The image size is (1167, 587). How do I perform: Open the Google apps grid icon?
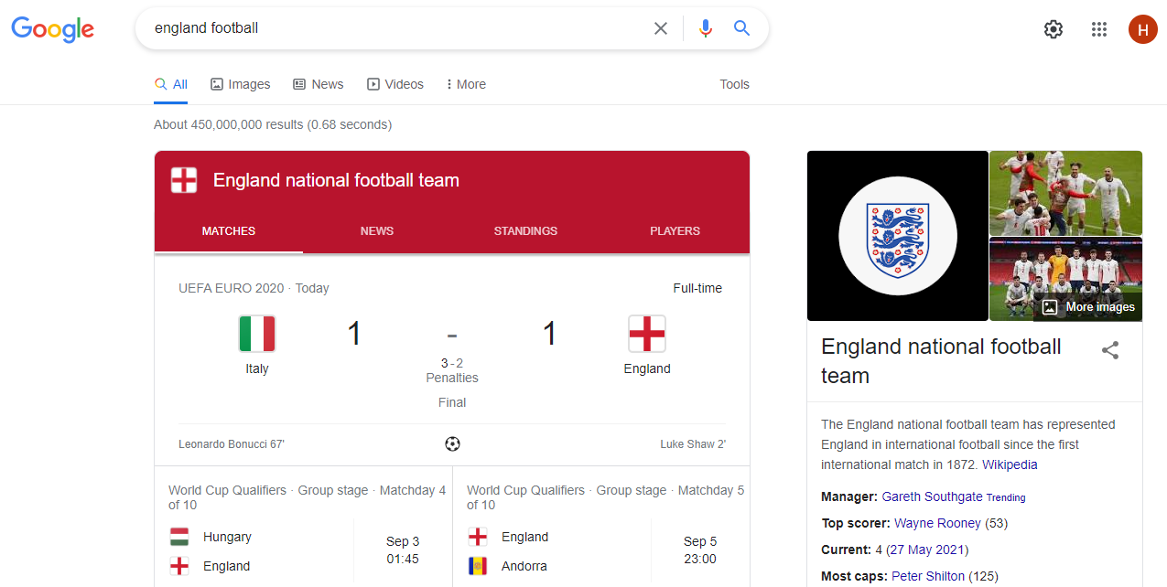(x=1099, y=29)
